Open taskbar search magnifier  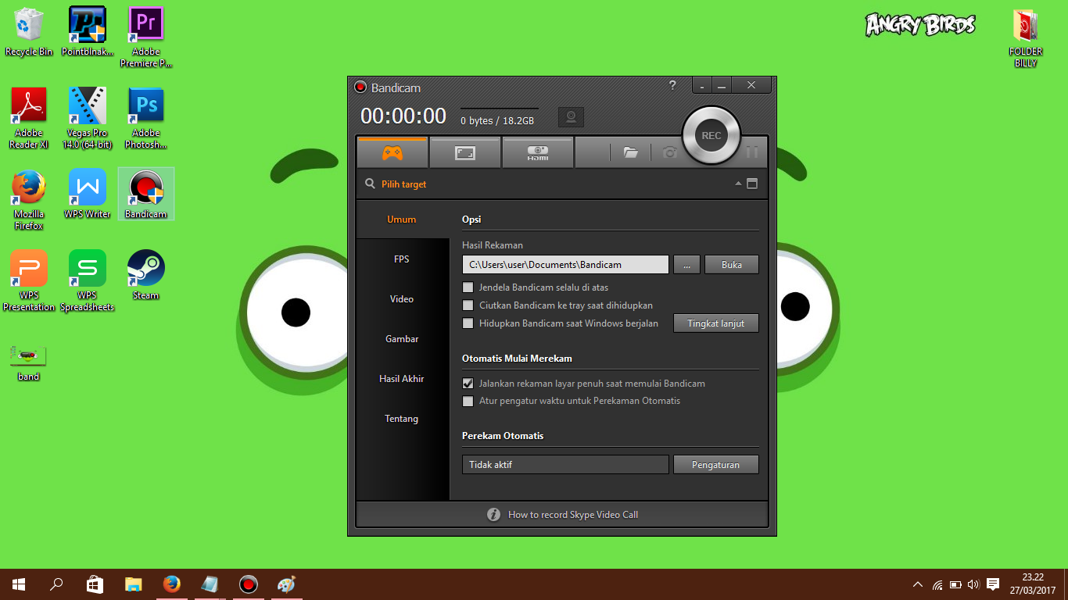click(x=56, y=584)
